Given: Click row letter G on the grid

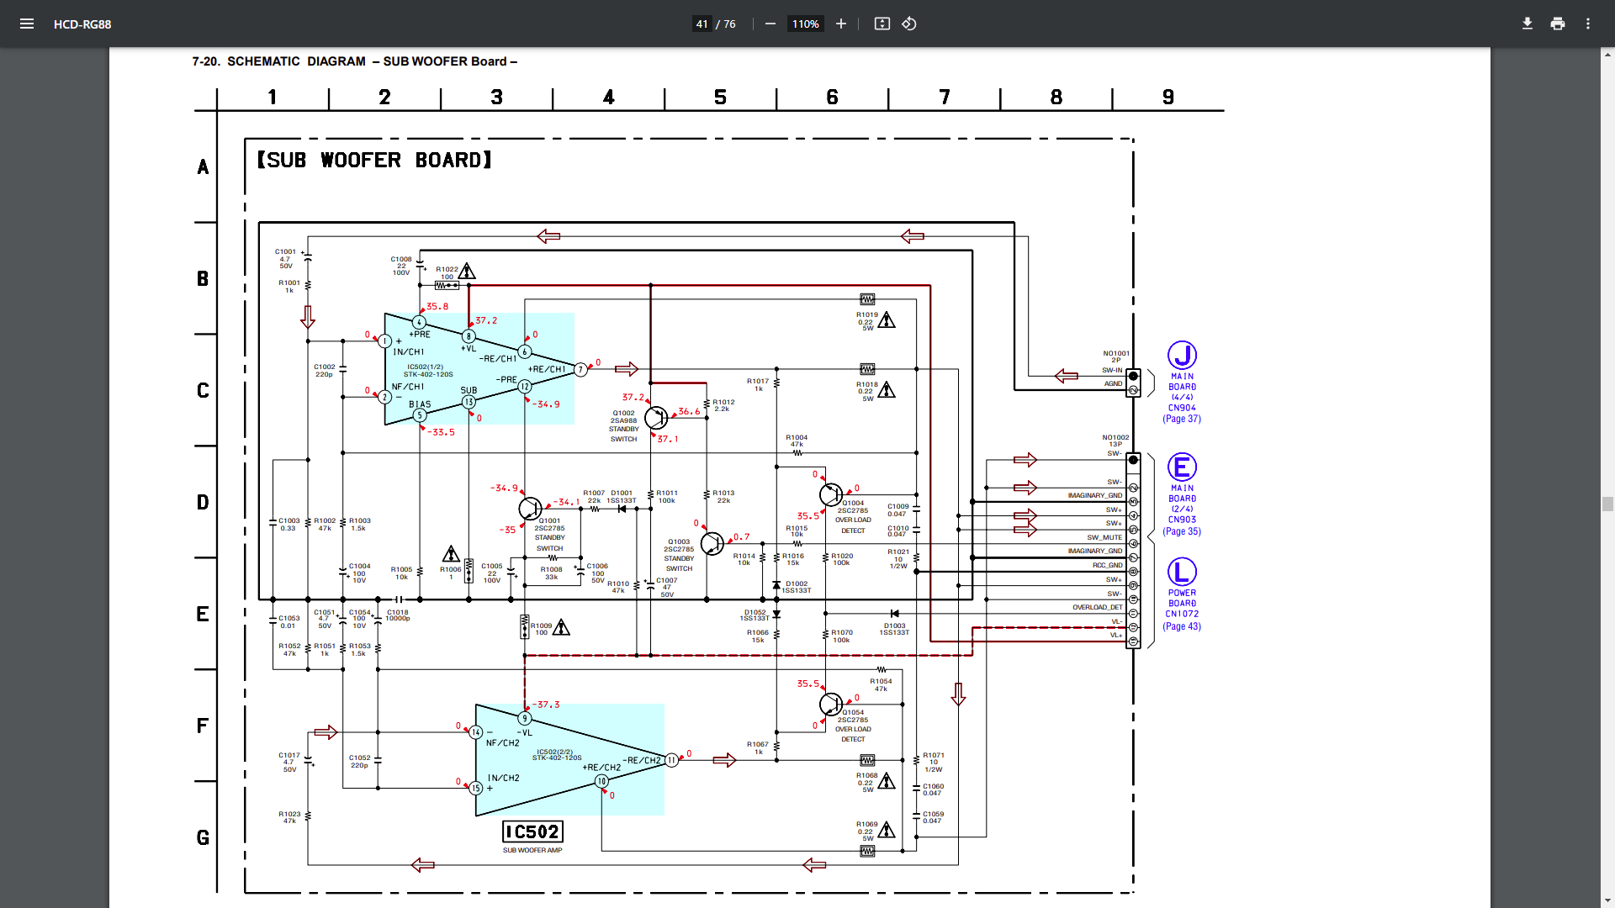Looking at the screenshot, I should coord(203,837).
